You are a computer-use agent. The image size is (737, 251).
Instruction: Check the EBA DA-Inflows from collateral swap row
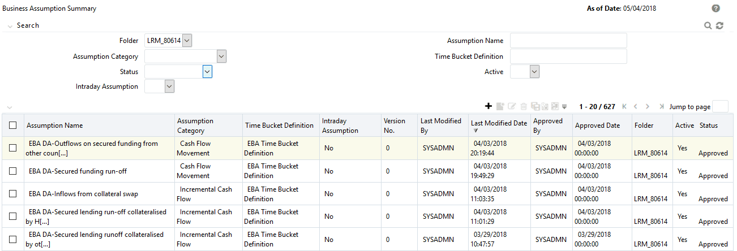click(x=13, y=194)
